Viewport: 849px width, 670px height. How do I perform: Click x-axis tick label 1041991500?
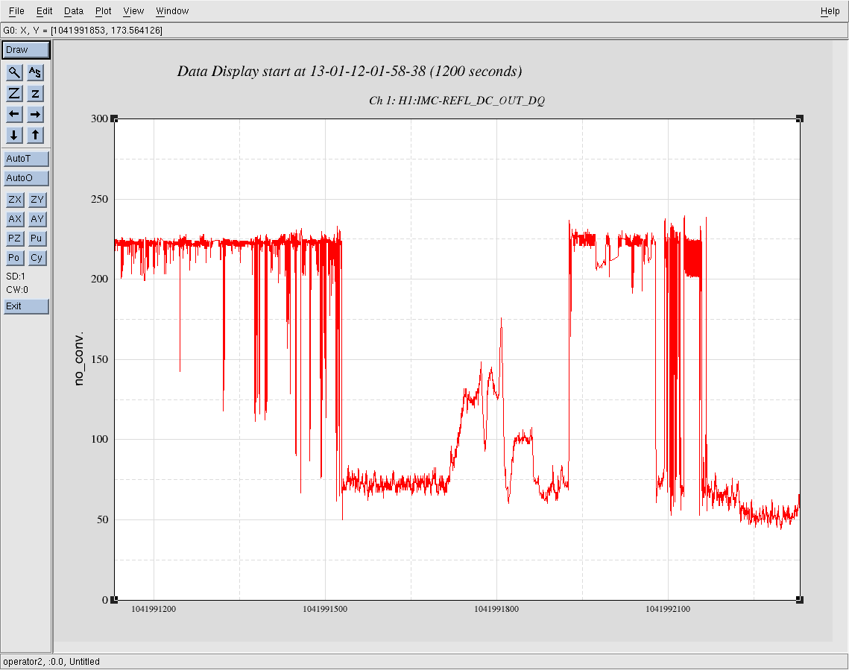pos(325,610)
